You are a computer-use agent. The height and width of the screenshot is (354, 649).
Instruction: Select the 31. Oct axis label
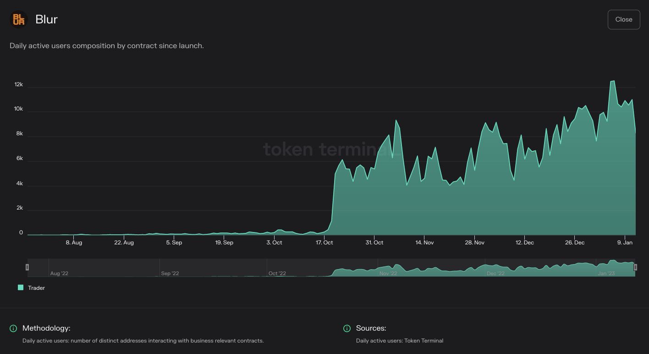374,243
